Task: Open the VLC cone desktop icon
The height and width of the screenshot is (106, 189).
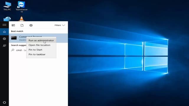Action: click(x=22, y=19)
